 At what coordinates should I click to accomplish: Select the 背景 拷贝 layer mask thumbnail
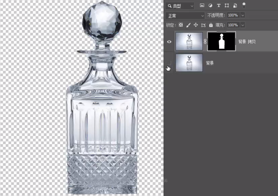[221, 41]
